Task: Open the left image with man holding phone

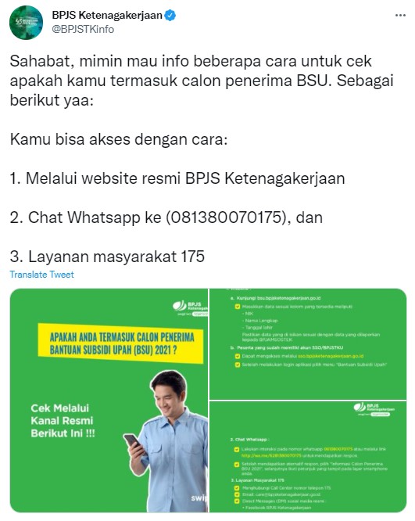Action: click(x=109, y=401)
